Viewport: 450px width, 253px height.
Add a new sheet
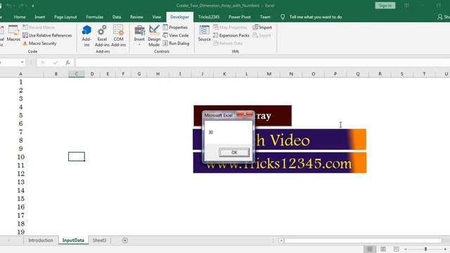125,240
